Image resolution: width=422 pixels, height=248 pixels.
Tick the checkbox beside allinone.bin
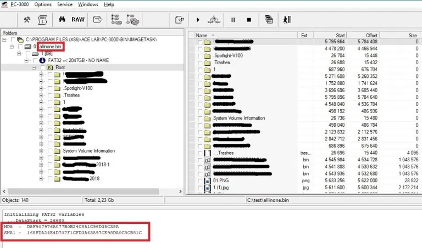(21, 47)
